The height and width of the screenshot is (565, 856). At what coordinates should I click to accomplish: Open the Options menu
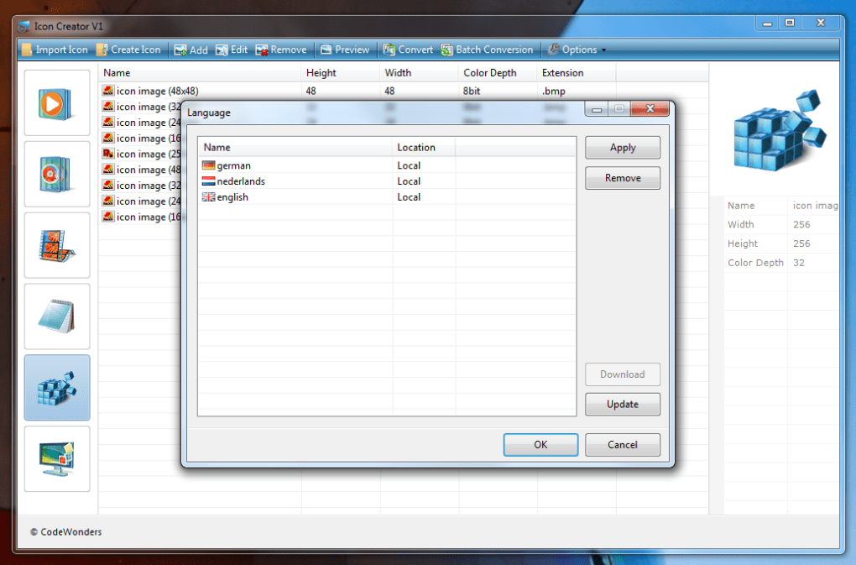click(577, 50)
